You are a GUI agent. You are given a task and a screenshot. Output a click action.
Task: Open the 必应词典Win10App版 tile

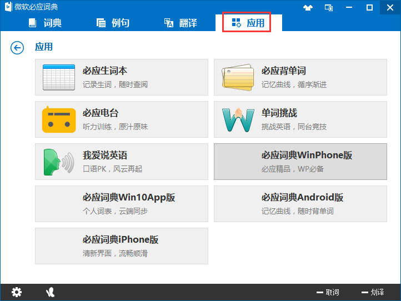tap(122, 204)
